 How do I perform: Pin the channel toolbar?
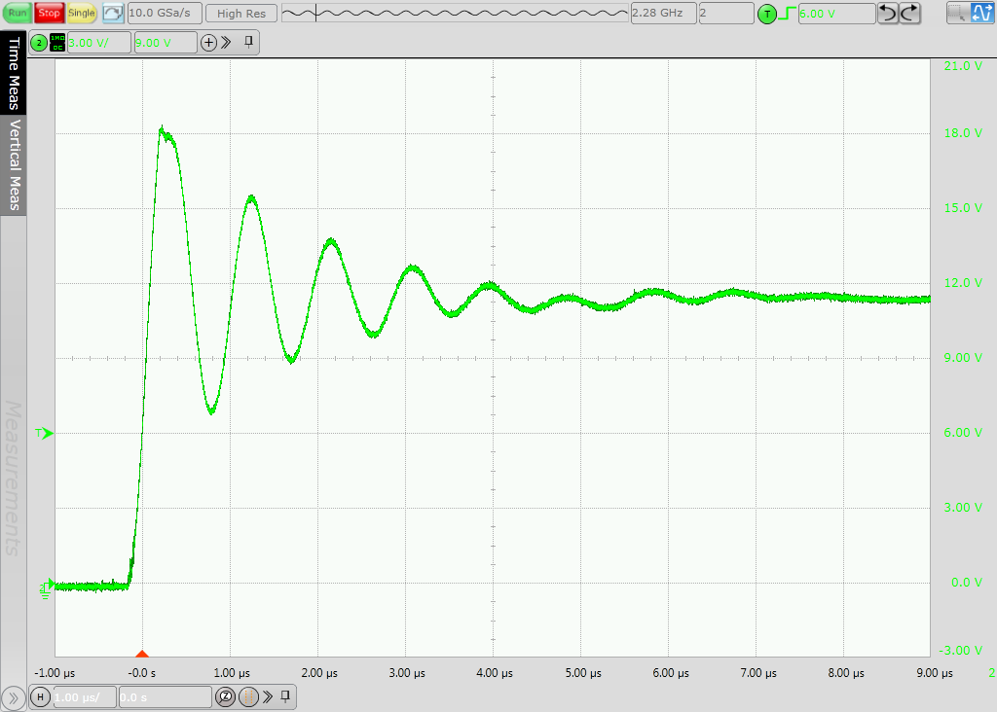[248, 42]
